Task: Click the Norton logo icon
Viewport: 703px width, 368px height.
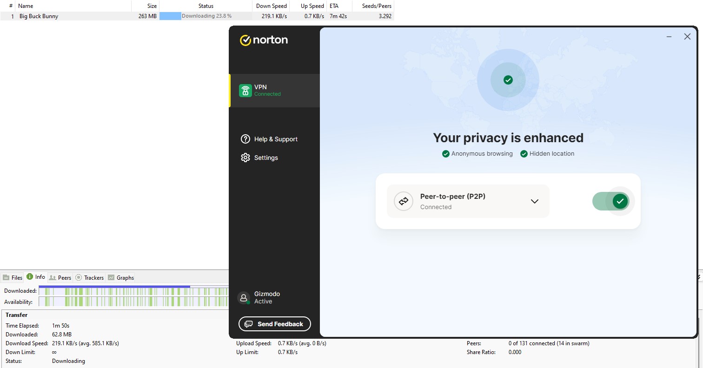Action: [245, 39]
